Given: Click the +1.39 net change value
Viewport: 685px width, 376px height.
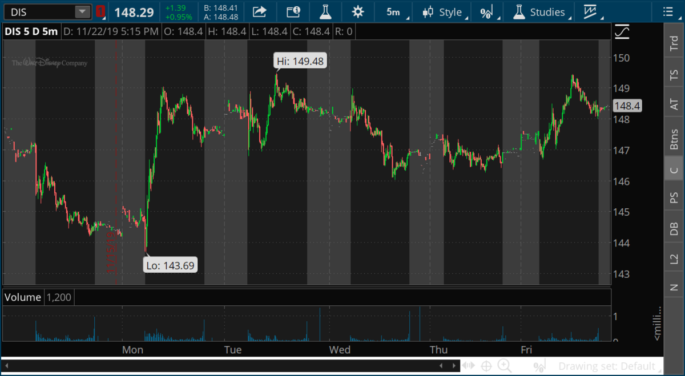Looking at the screenshot, I should (x=175, y=8).
